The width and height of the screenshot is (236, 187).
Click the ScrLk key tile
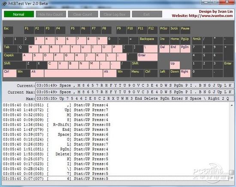point(175,30)
